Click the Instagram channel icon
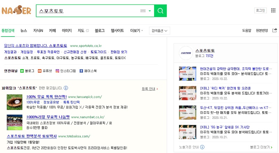Viewport: 279px width, 153px height. (57, 71)
